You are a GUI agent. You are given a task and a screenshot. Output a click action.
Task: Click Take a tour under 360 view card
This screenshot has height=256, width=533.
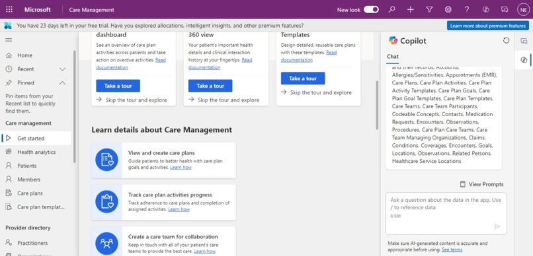coord(210,86)
